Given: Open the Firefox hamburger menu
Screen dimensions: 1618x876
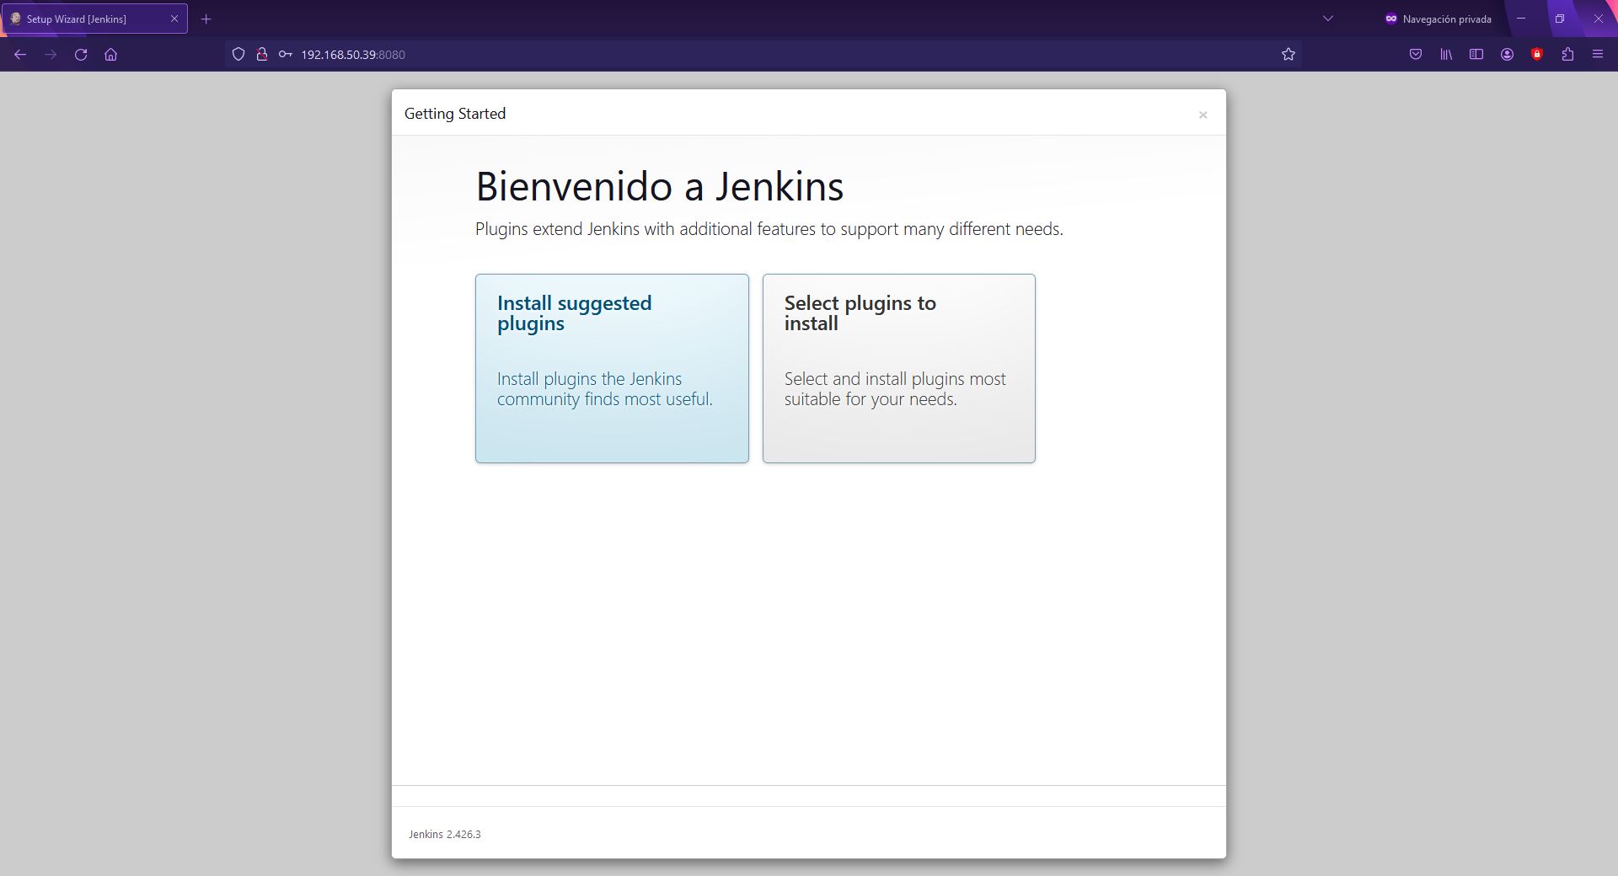Looking at the screenshot, I should coord(1597,55).
